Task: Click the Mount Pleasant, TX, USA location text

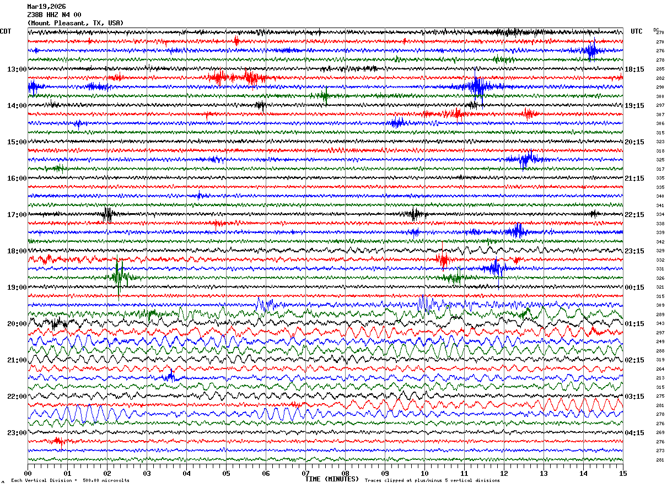Action: click(x=76, y=23)
